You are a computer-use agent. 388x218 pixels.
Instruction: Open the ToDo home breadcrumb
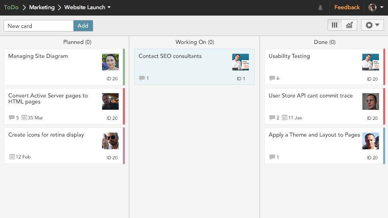11,8
